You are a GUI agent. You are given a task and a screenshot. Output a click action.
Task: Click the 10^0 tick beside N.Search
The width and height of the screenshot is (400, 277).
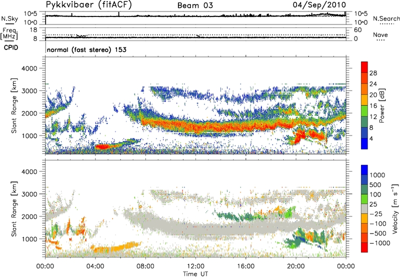coord(361,22)
